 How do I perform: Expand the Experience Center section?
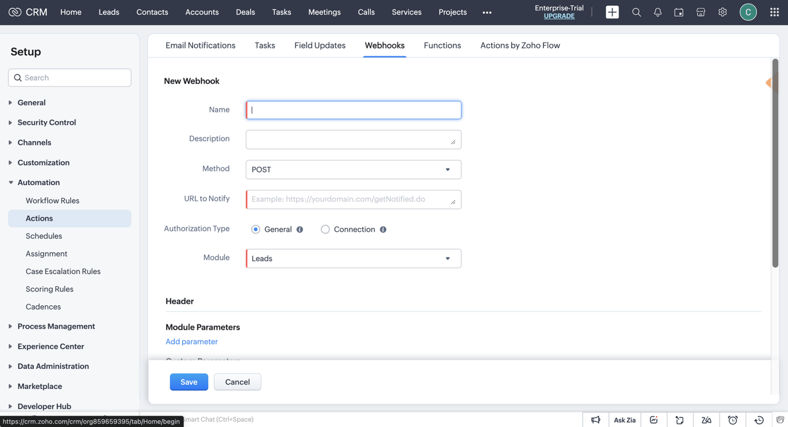click(51, 346)
